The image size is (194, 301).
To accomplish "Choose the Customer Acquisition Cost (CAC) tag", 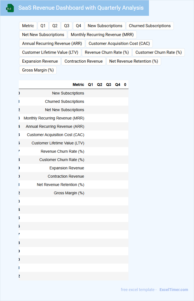I will point(119,44).
